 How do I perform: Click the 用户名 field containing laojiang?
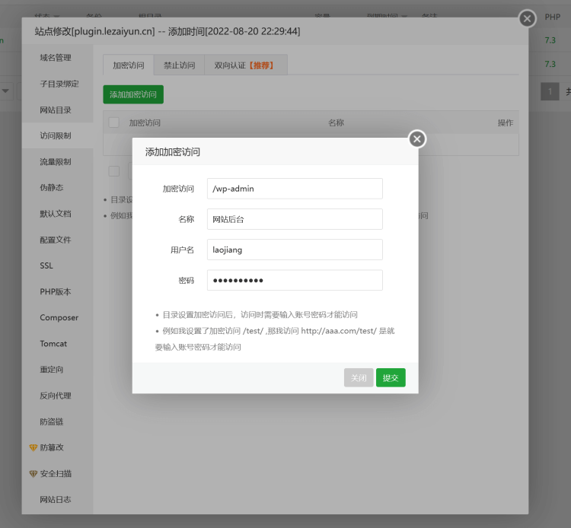click(x=295, y=250)
